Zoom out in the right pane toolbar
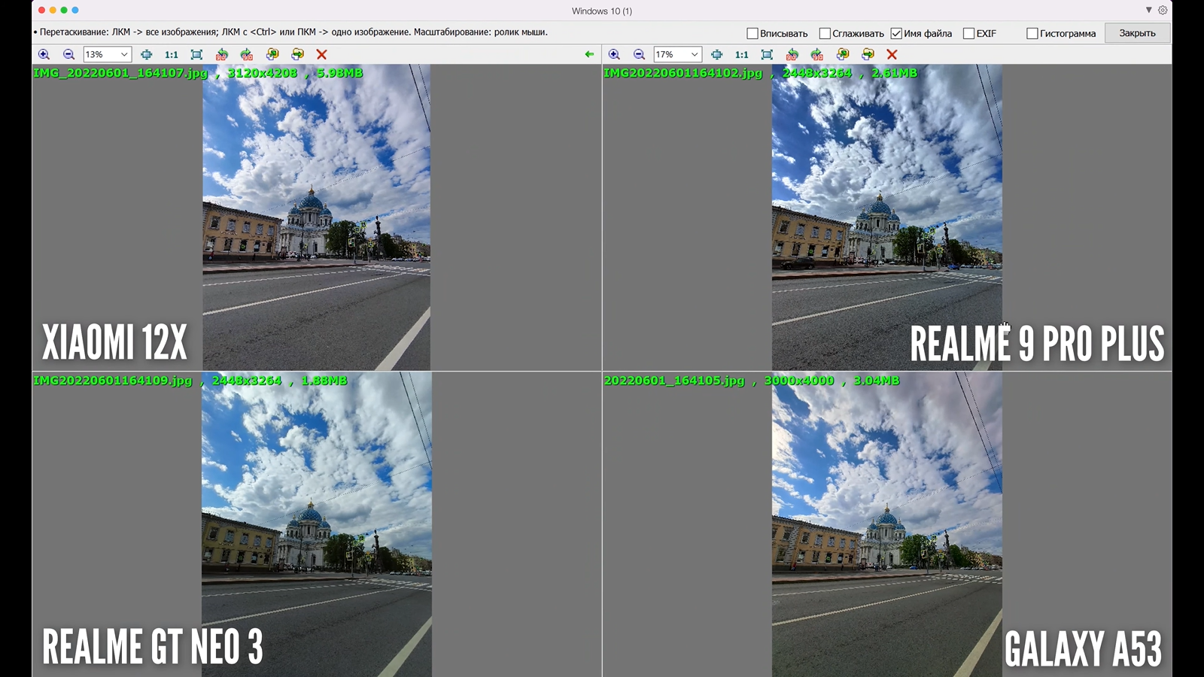Image resolution: width=1204 pixels, height=677 pixels. point(639,54)
